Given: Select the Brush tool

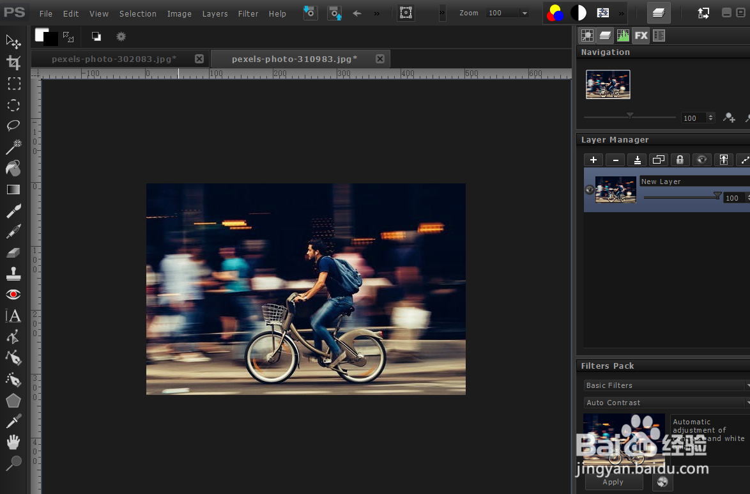Looking at the screenshot, I should tap(13, 211).
